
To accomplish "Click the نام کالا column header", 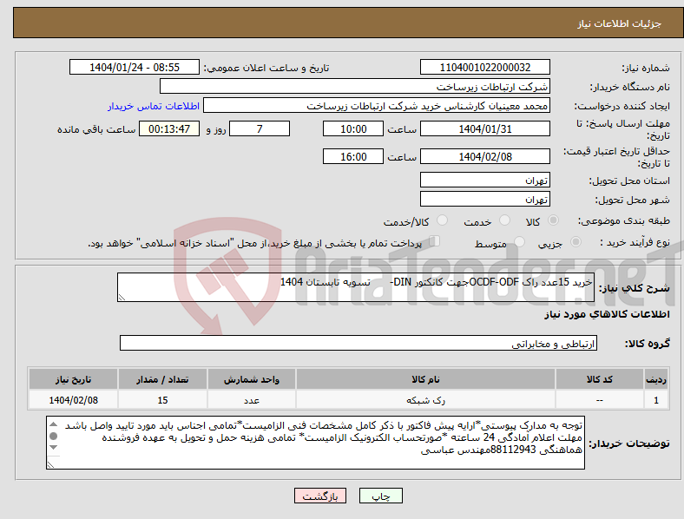I will pos(425,379).
